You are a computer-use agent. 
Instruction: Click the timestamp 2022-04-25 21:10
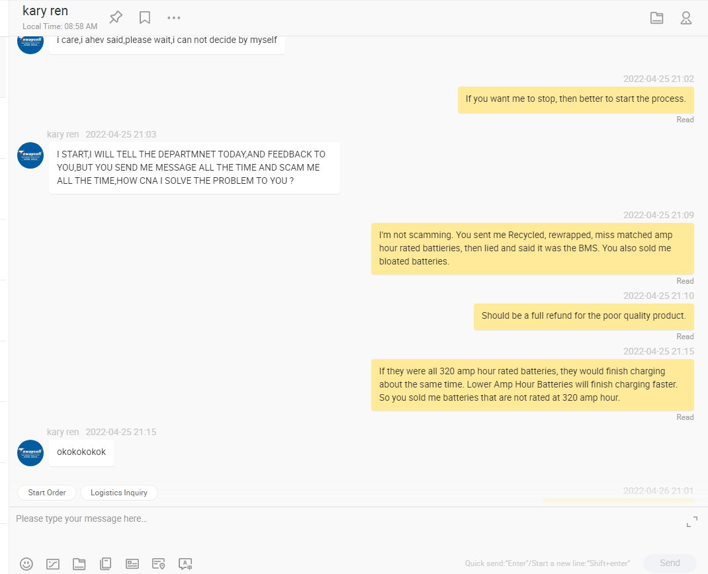pos(658,296)
